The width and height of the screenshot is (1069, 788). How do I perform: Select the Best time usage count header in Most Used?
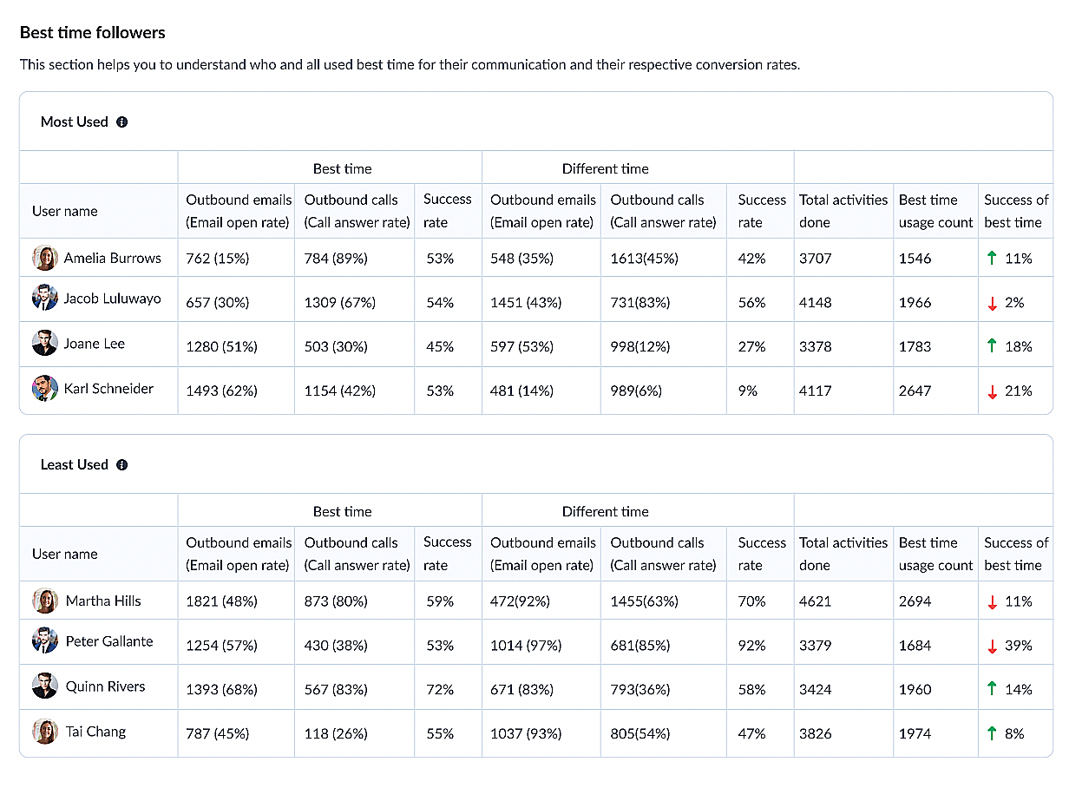tap(935, 211)
